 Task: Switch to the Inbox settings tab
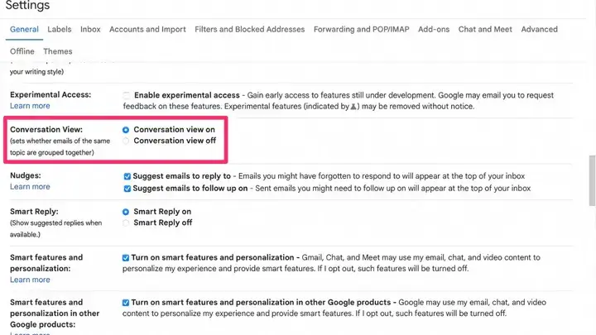click(90, 29)
